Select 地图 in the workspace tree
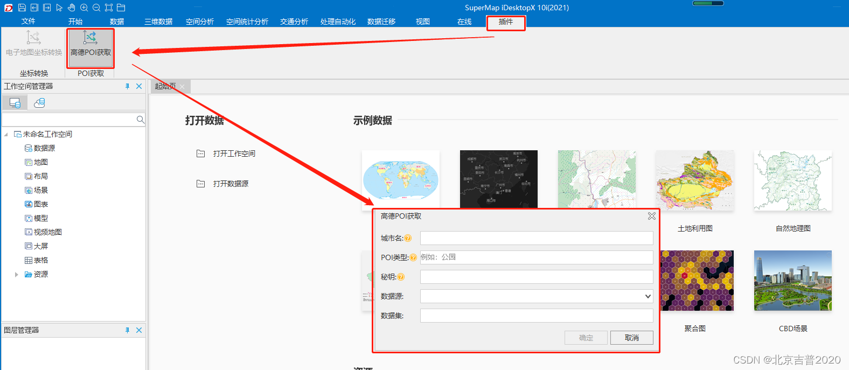 (41, 162)
